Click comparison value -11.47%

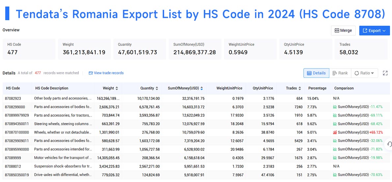(376, 107)
